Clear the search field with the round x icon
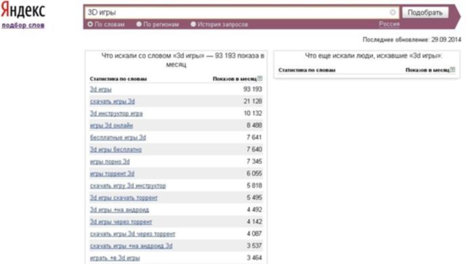This screenshot has width=466, height=264. pos(393,12)
